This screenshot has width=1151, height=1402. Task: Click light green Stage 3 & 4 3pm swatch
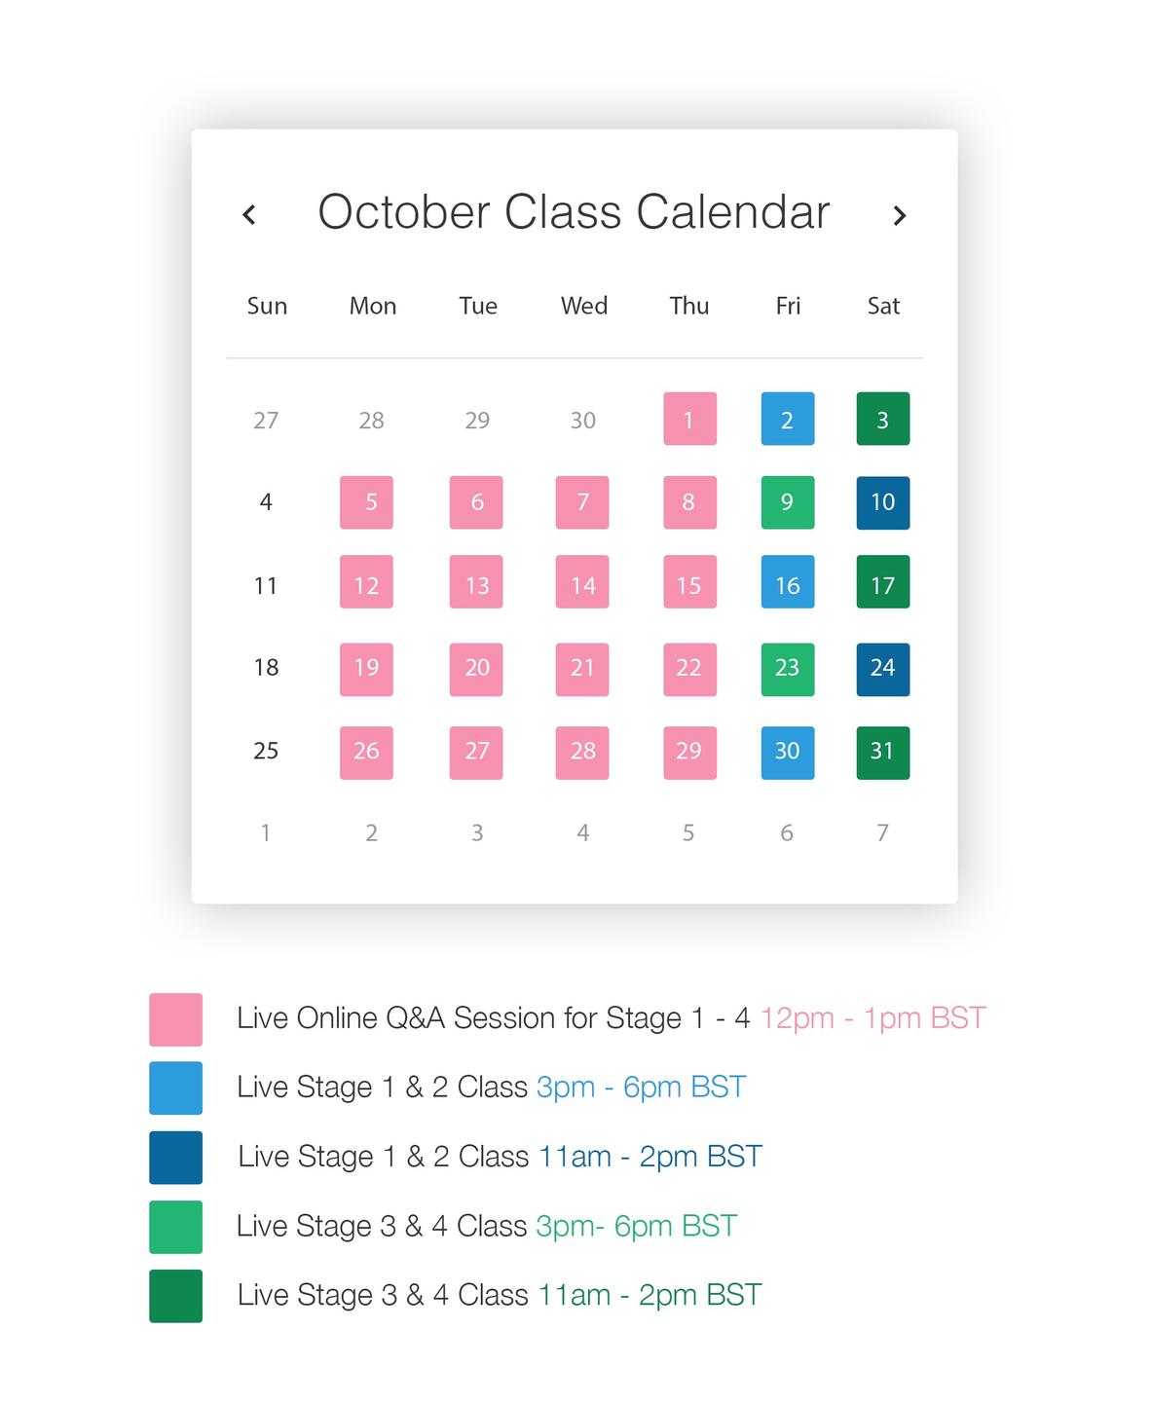point(175,1227)
